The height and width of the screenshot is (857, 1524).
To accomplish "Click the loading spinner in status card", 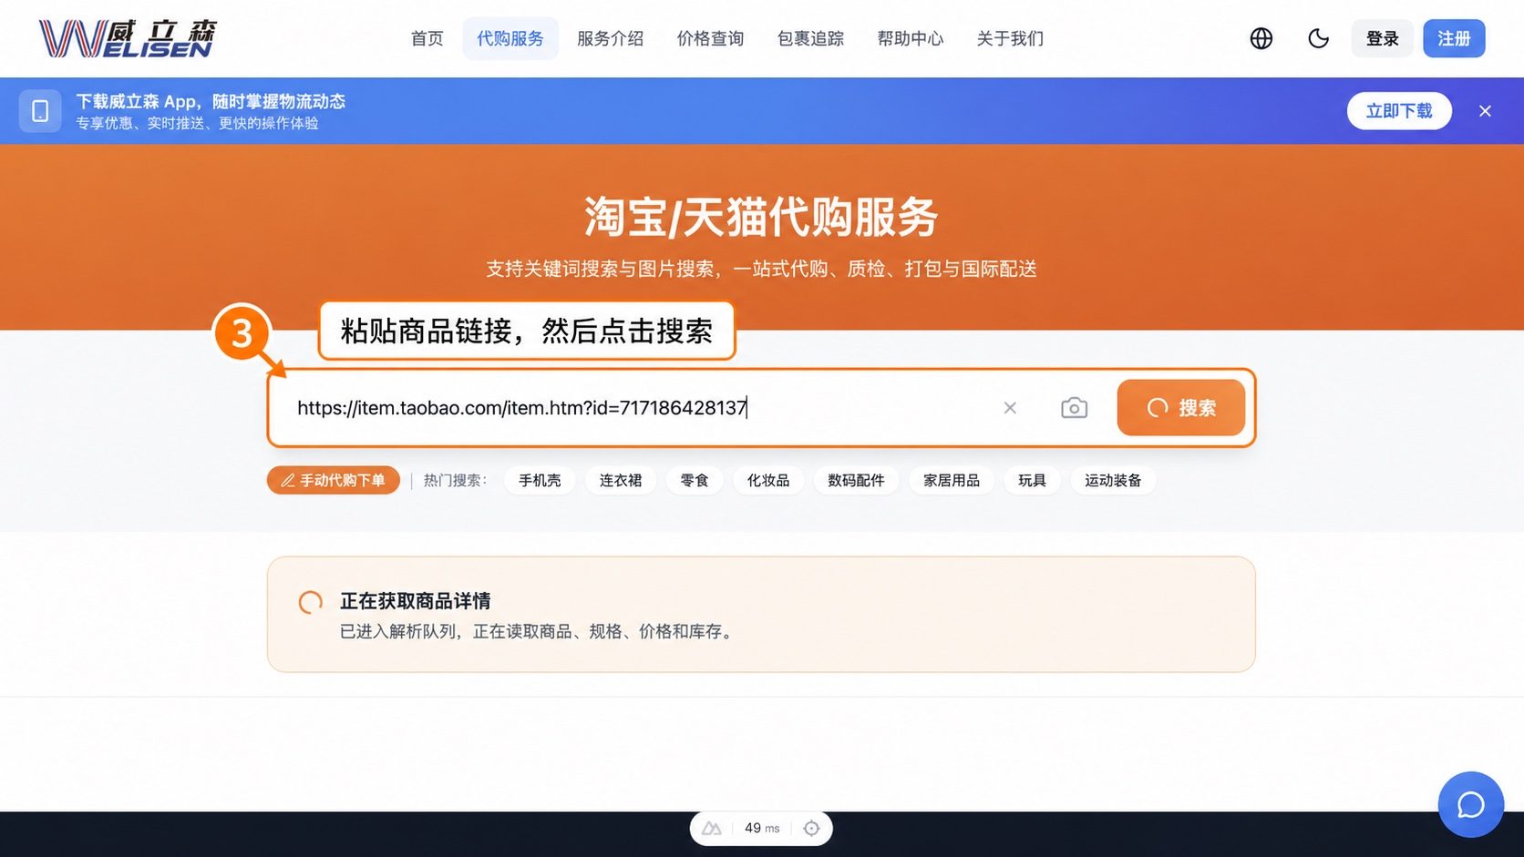I will 311,602.
